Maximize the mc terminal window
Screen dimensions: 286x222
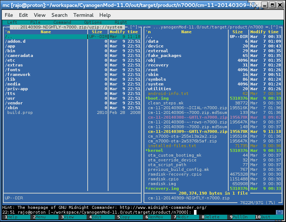click(x=272, y=5)
